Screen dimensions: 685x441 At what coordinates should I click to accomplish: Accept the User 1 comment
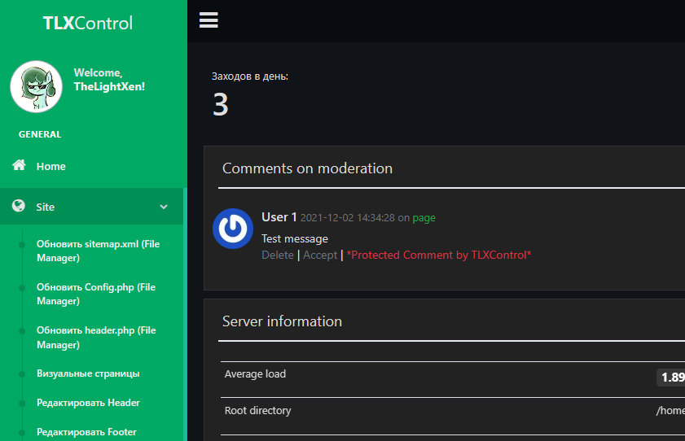tap(320, 255)
